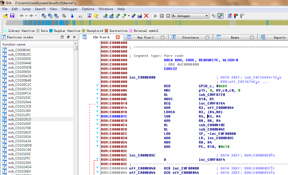Click the blue down-arrow jump icon
Screen dimensions: 288x175
(x=72, y=16)
